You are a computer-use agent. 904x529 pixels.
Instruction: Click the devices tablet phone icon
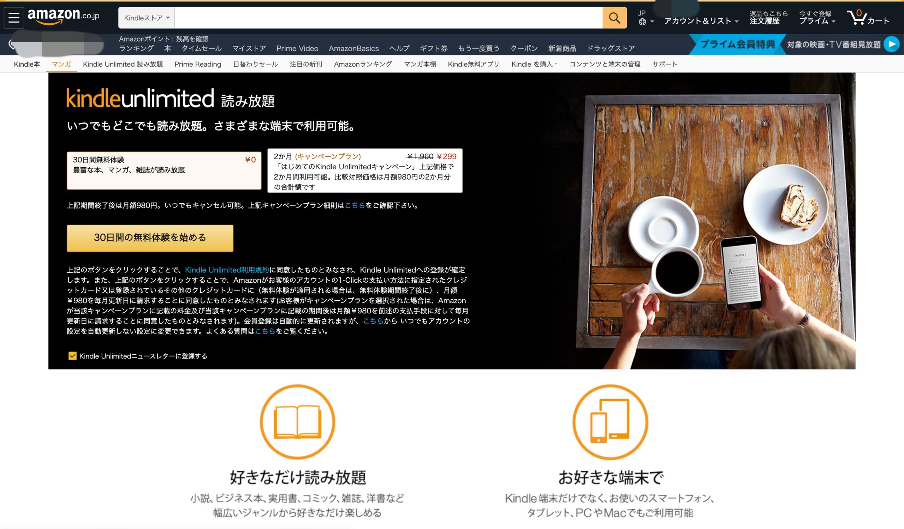click(610, 422)
